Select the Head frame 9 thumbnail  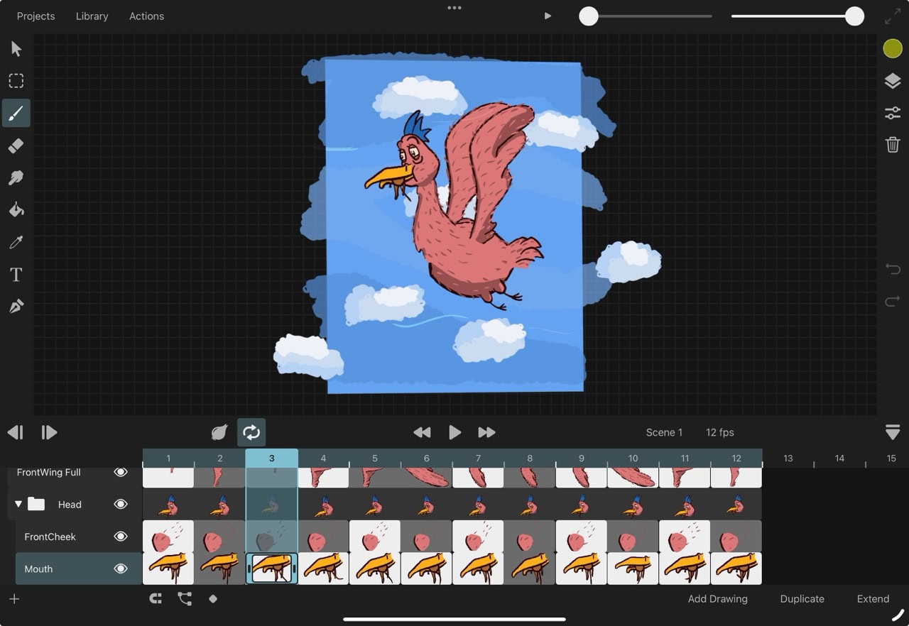[x=582, y=505]
